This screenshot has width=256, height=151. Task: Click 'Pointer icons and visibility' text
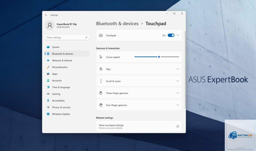pyautogui.click(x=110, y=128)
